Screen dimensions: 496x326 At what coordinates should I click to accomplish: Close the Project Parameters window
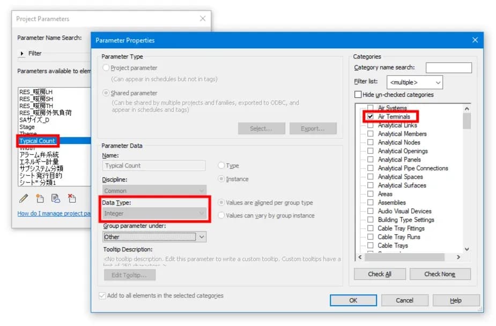[x=203, y=19]
